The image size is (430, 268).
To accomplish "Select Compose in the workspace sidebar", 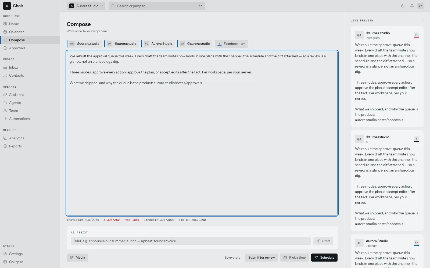I will tap(30, 40).
